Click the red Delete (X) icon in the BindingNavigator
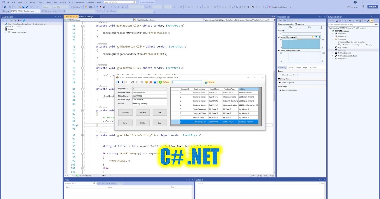Viewport: 380px width, 199px height. (x=151, y=82)
